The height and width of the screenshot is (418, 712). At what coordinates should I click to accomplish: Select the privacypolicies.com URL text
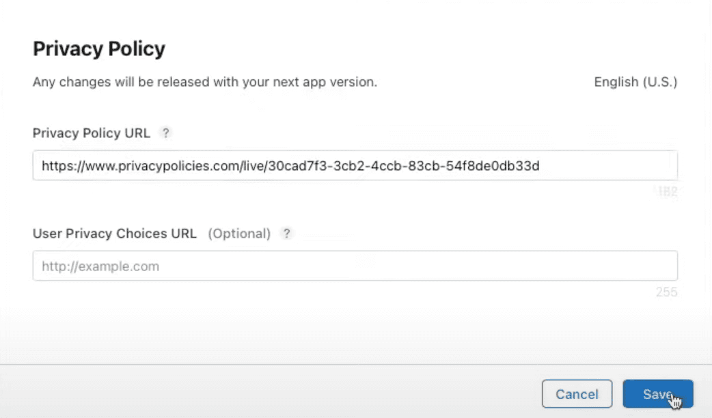289,165
